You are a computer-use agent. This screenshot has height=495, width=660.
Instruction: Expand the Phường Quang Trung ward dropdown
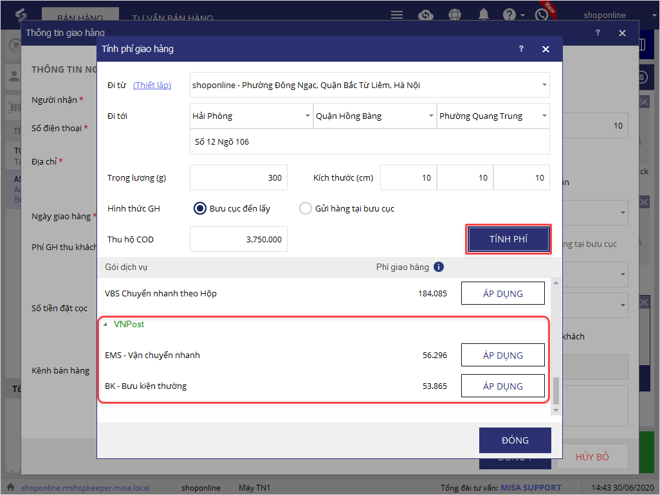493,116
